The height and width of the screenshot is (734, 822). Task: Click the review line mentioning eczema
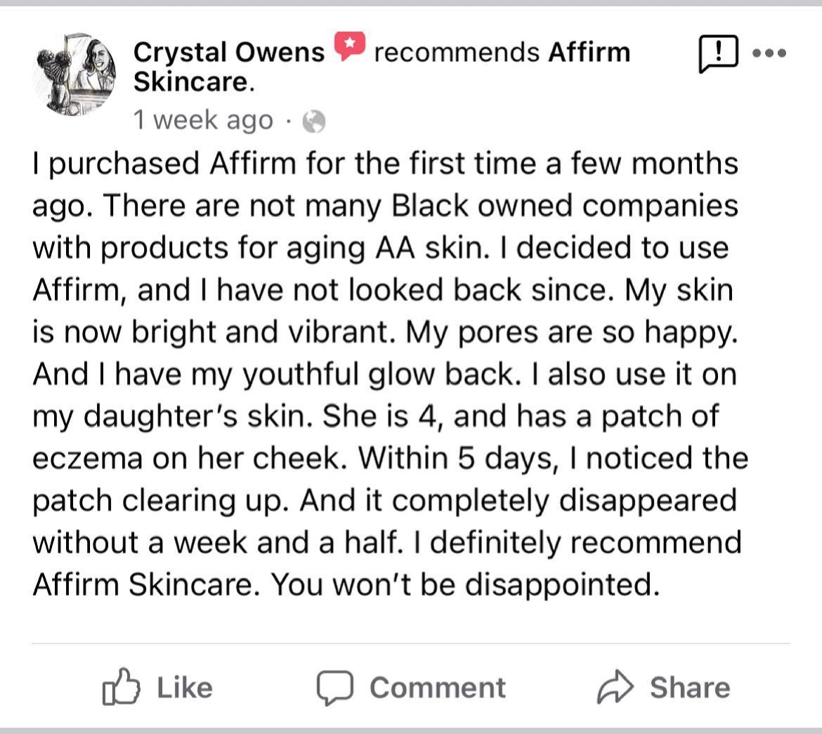(390, 458)
